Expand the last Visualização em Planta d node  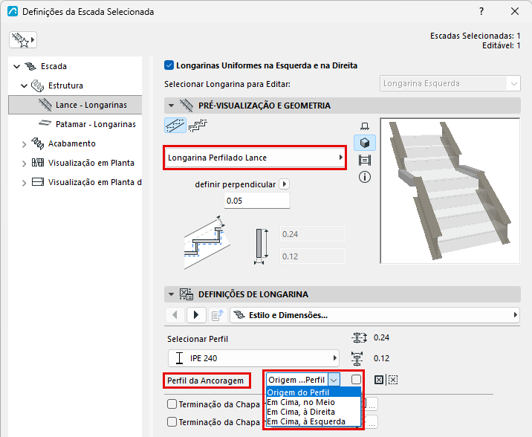pyautogui.click(x=24, y=183)
